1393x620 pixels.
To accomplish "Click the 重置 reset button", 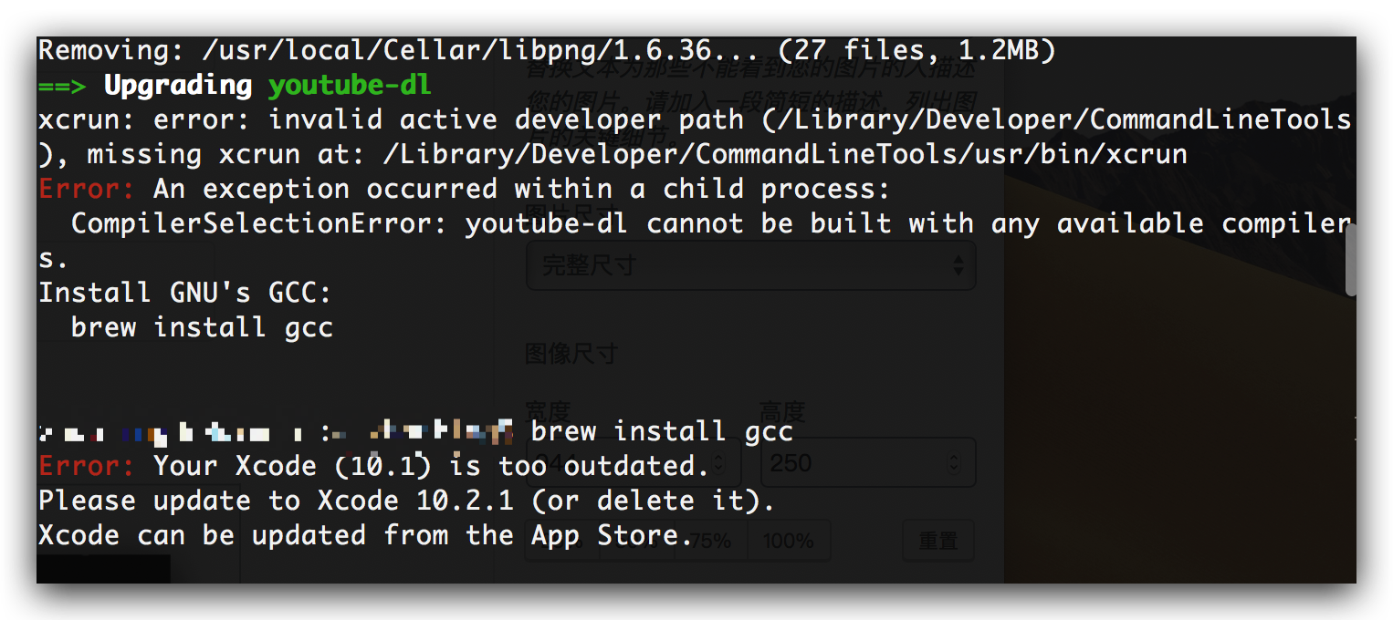I will pyautogui.click(x=937, y=541).
